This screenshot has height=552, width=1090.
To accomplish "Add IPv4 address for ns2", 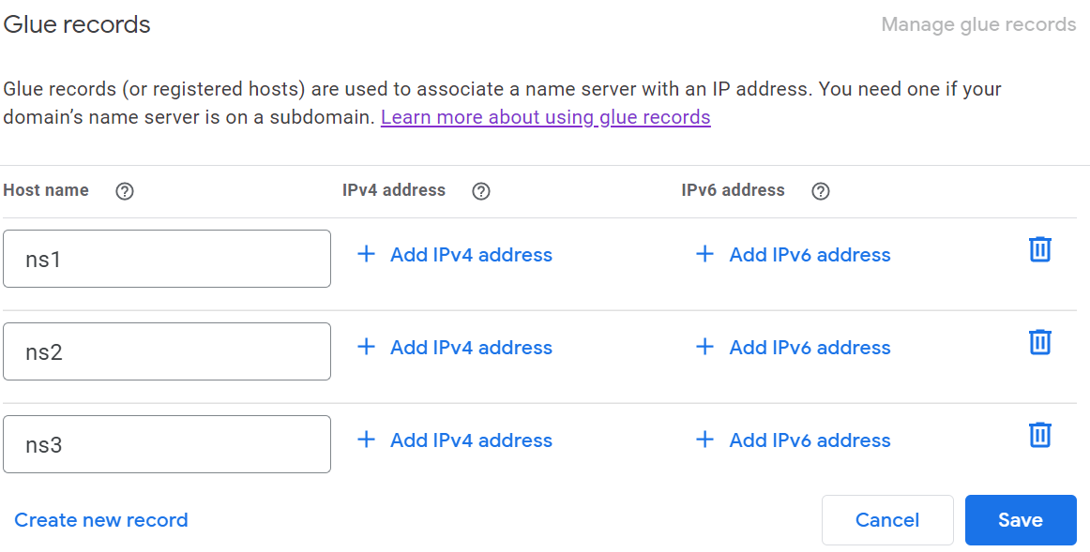I will (456, 348).
